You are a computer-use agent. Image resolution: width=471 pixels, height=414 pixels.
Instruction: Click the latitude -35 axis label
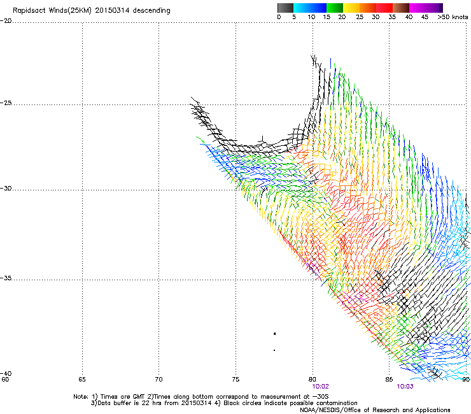point(6,278)
